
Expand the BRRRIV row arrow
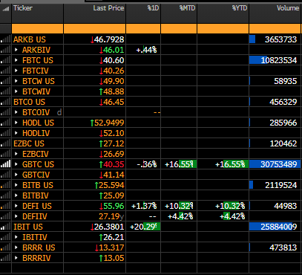[x=16, y=258]
